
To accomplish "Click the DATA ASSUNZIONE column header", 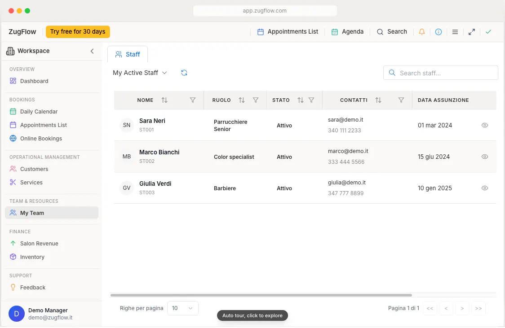I will click(443, 100).
